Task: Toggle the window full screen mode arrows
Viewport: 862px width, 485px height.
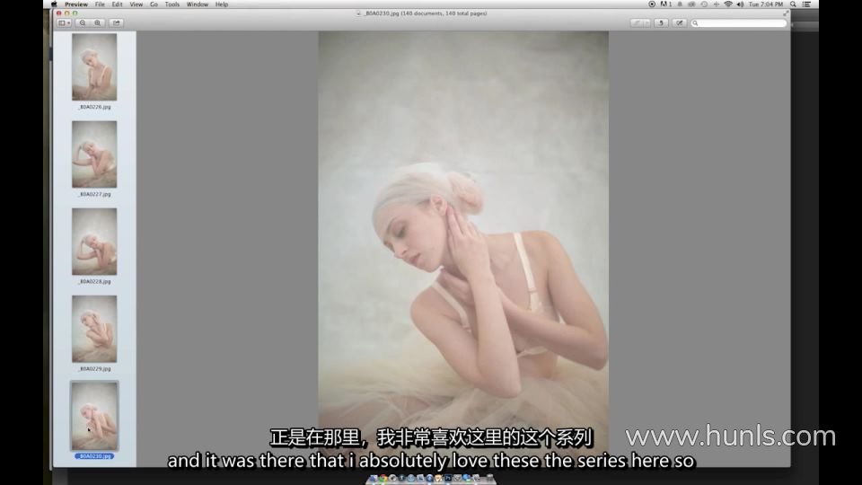Action: point(786,13)
